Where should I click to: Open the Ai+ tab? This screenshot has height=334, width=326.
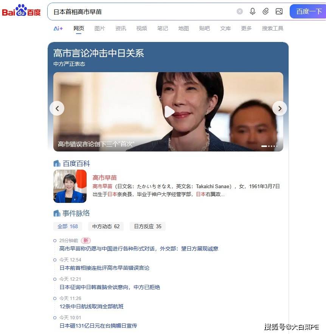click(x=58, y=28)
